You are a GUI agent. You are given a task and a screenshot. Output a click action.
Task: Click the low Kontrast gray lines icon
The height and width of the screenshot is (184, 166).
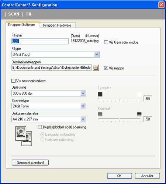100,114
